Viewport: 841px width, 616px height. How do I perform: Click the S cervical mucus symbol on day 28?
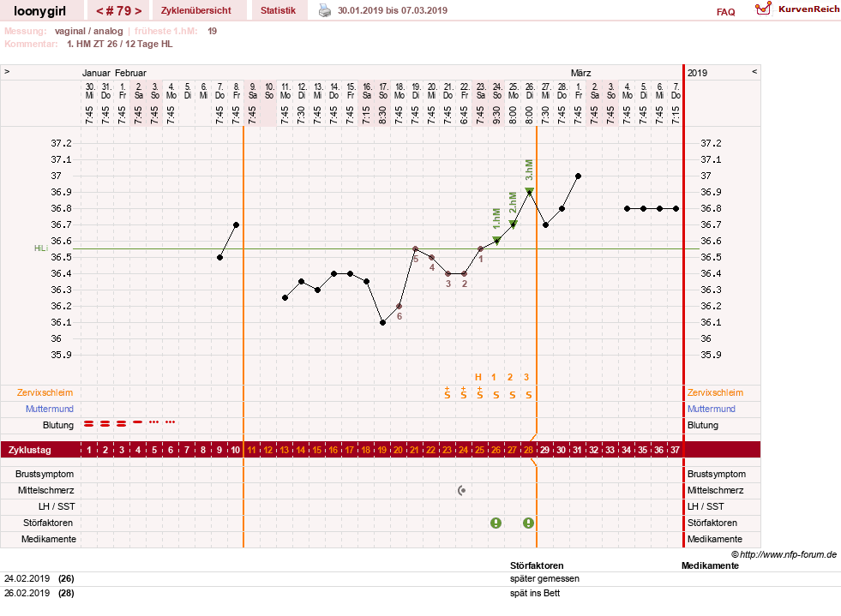(529, 395)
